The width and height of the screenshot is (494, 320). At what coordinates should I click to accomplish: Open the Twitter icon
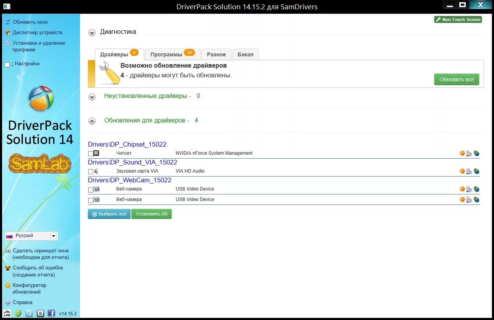29,313
